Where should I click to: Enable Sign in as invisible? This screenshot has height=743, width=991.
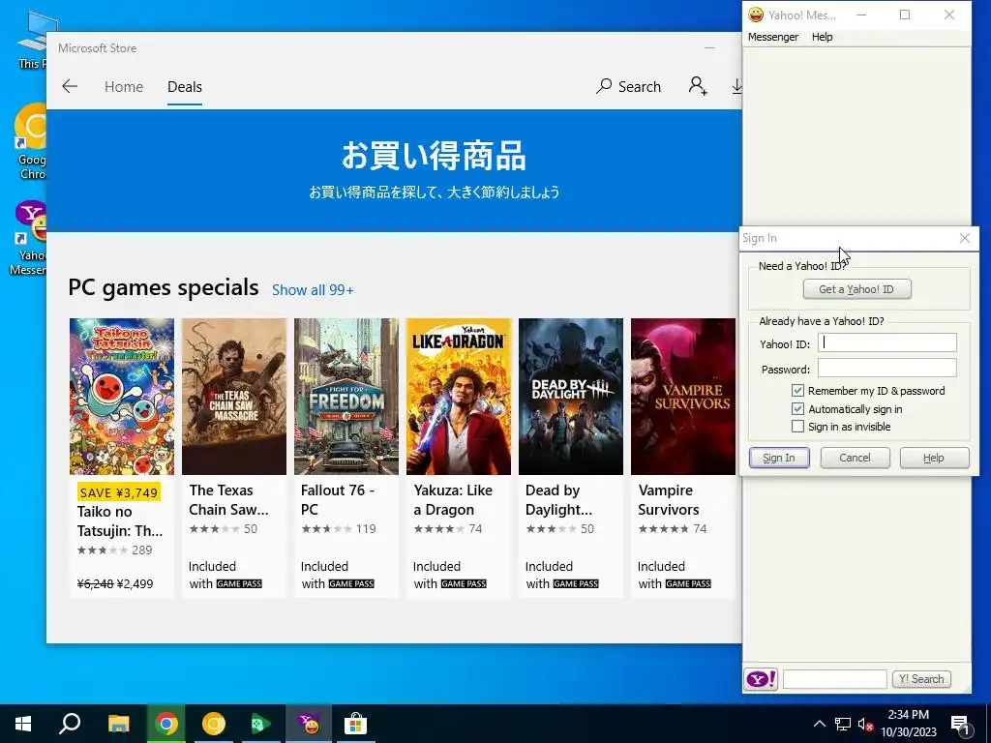point(797,427)
